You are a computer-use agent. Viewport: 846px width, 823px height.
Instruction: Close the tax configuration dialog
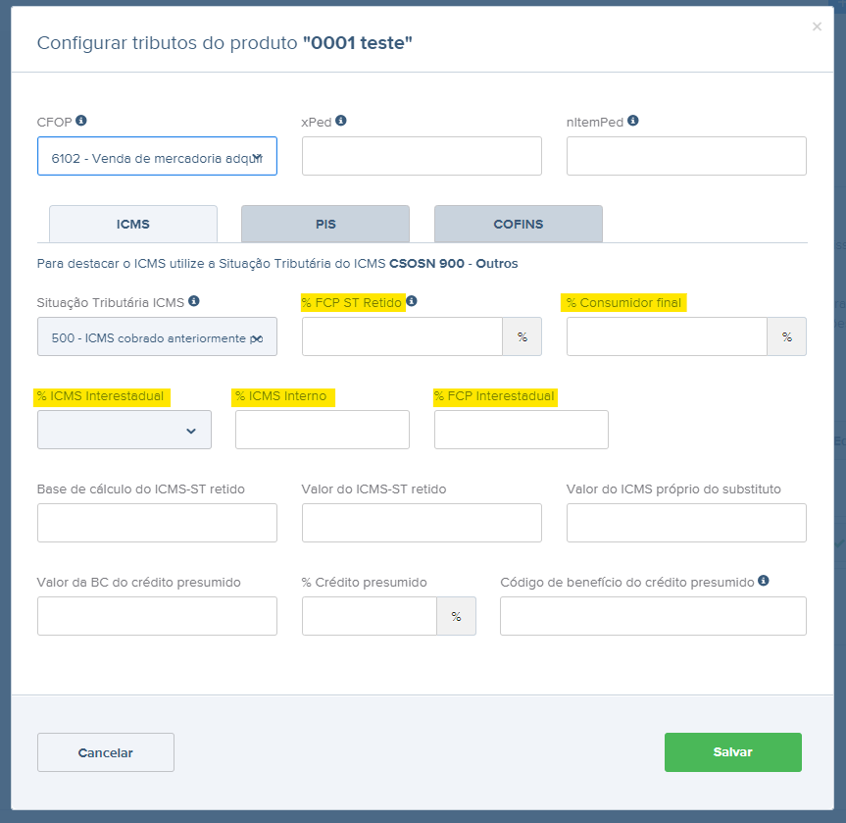point(817,26)
